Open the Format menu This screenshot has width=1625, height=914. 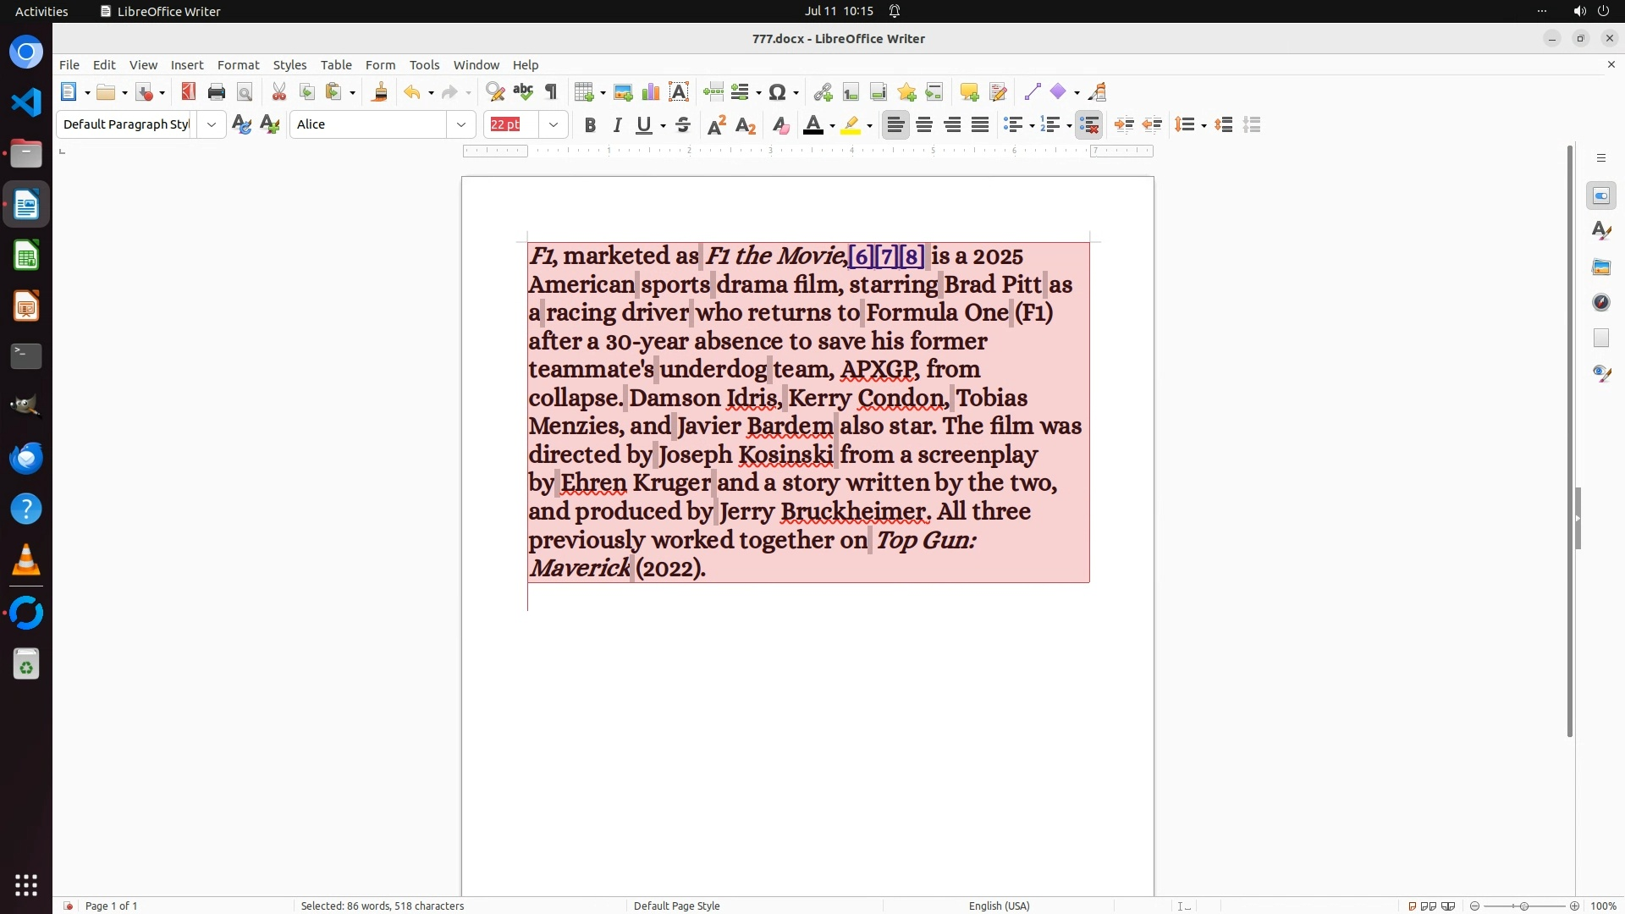point(238,65)
